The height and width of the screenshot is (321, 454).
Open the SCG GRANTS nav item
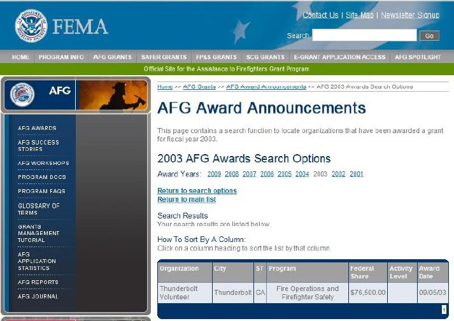coord(266,57)
